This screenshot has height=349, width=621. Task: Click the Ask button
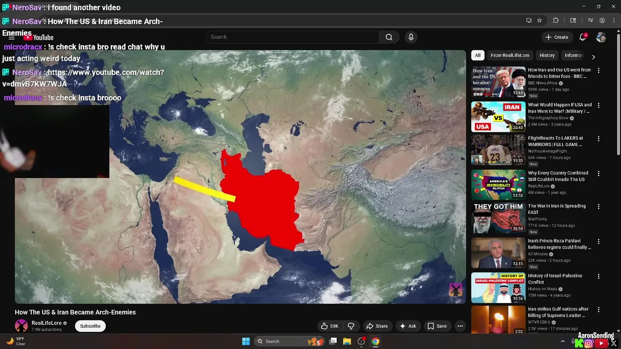point(408,326)
